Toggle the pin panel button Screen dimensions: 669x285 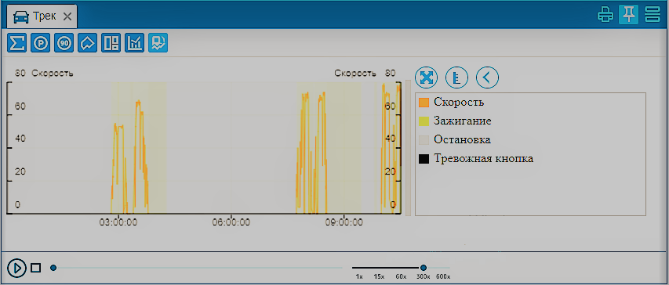[x=628, y=15]
